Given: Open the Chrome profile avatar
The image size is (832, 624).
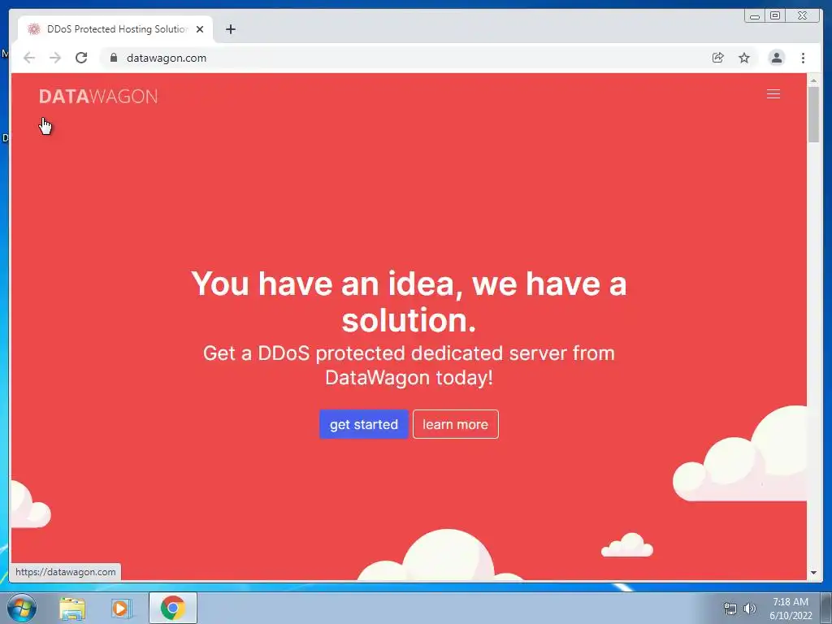Looking at the screenshot, I should pos(776,58).
